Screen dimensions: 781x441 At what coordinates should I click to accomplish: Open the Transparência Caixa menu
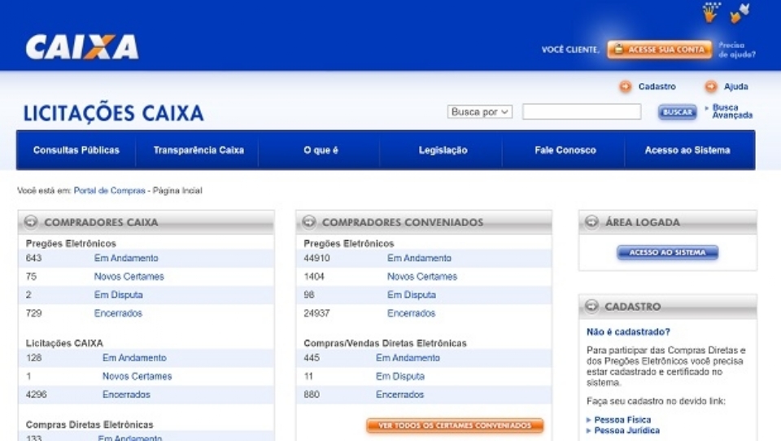tap(199, 151)
